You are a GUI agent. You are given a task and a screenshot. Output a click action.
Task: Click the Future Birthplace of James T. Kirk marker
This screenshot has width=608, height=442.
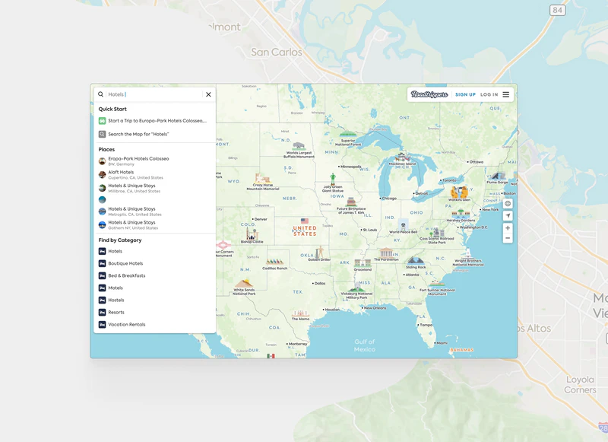pyautogui.click(x=351, y=202)
